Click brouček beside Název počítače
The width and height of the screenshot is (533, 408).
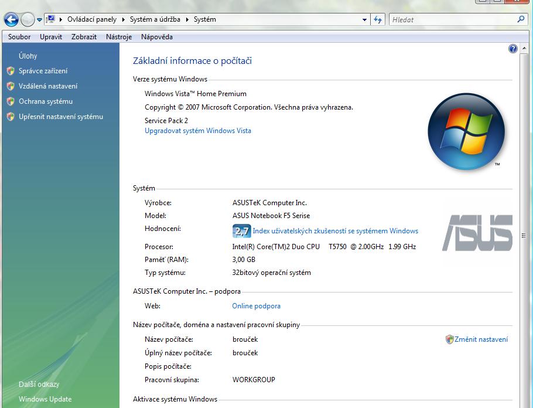point(245,339)
